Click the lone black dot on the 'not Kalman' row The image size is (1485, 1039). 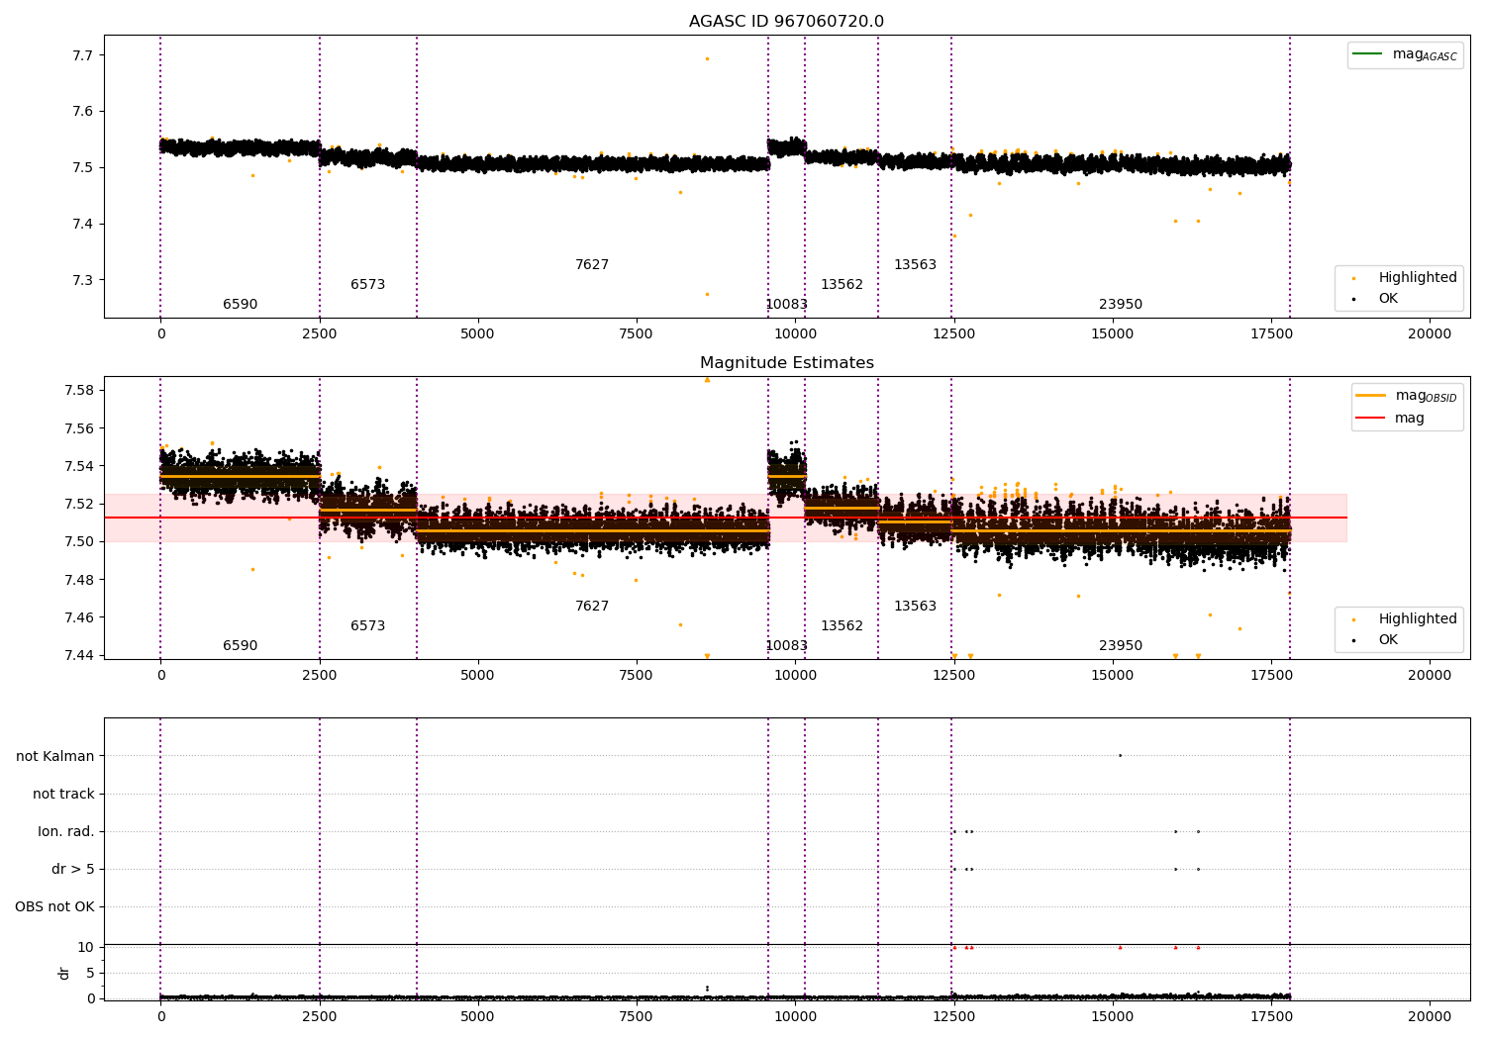click(x=1120, y=755)
